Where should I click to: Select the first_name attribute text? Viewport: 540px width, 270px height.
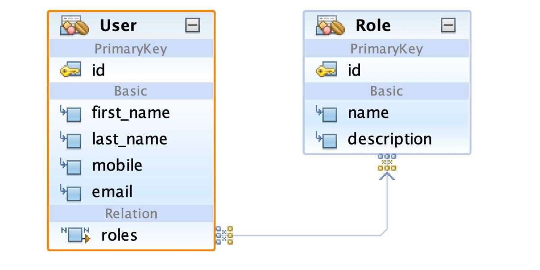click(x=131, y=112)
